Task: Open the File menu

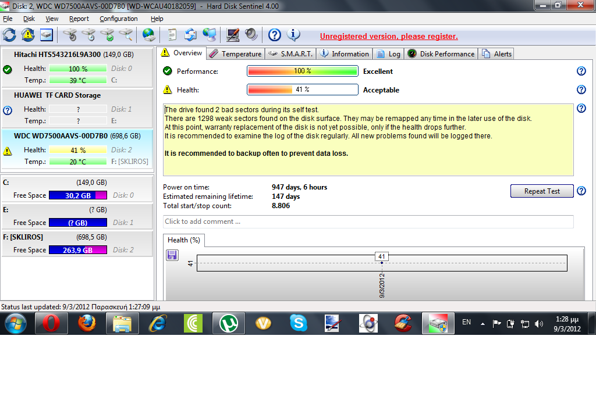Action: [8, 19]
